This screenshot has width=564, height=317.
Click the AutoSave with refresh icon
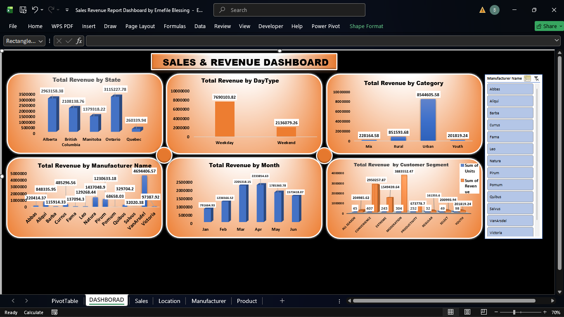23,9
